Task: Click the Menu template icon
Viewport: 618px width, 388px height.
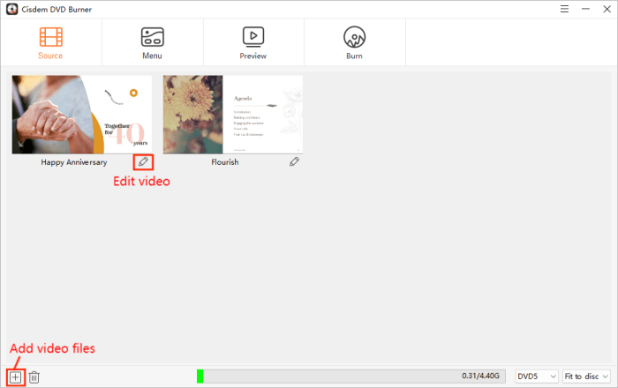Action: [152, 37]
